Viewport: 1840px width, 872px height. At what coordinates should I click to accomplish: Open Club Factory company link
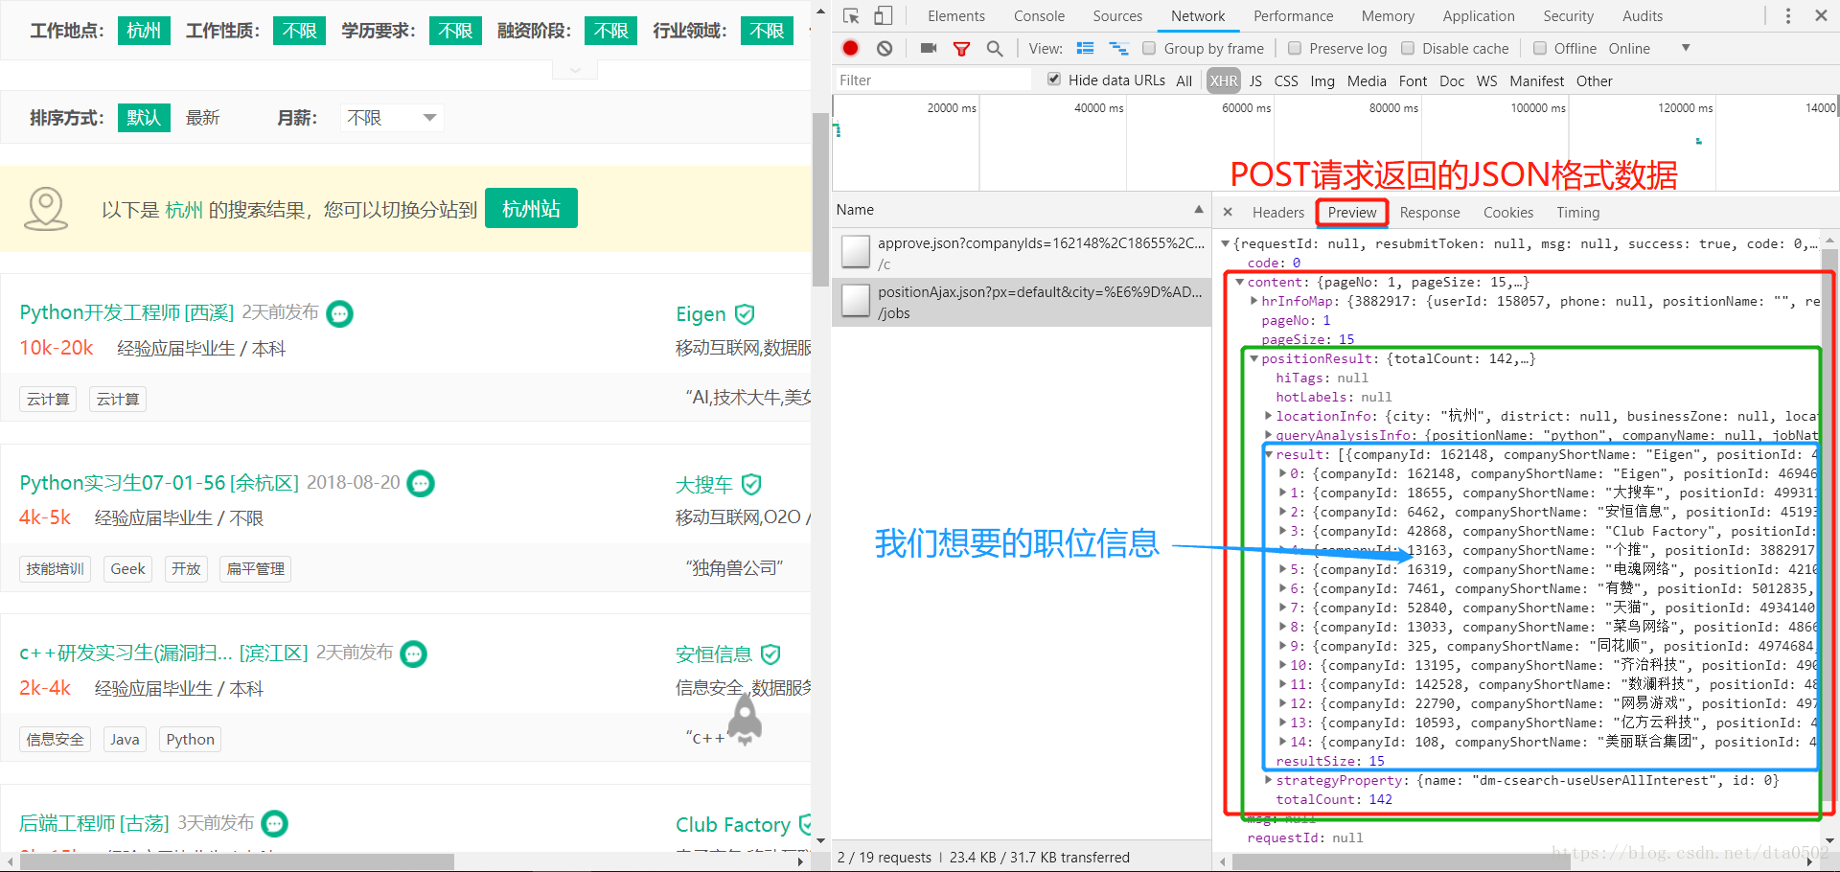pos(733,824)
